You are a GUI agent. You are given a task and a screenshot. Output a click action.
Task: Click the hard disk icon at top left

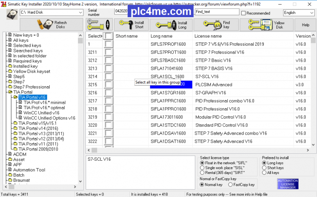[x=12, y=14]
